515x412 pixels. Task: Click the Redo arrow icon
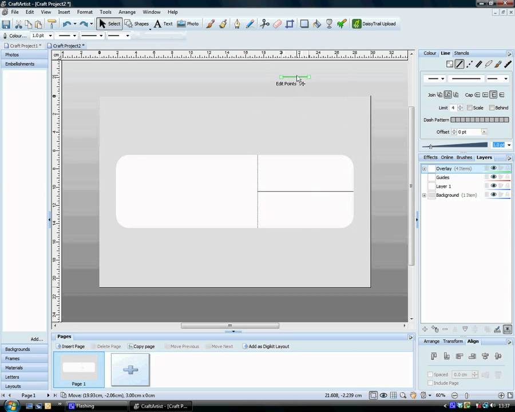(x=84, y=24)
